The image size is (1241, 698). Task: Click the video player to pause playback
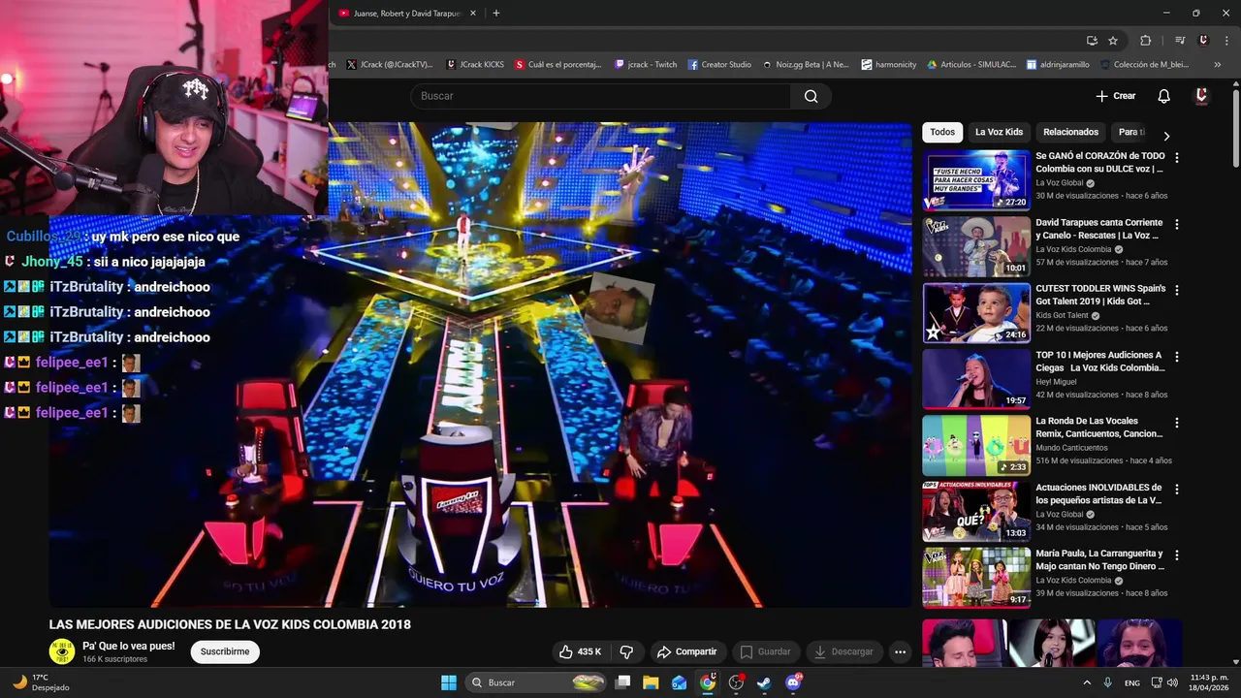(480, 365)
